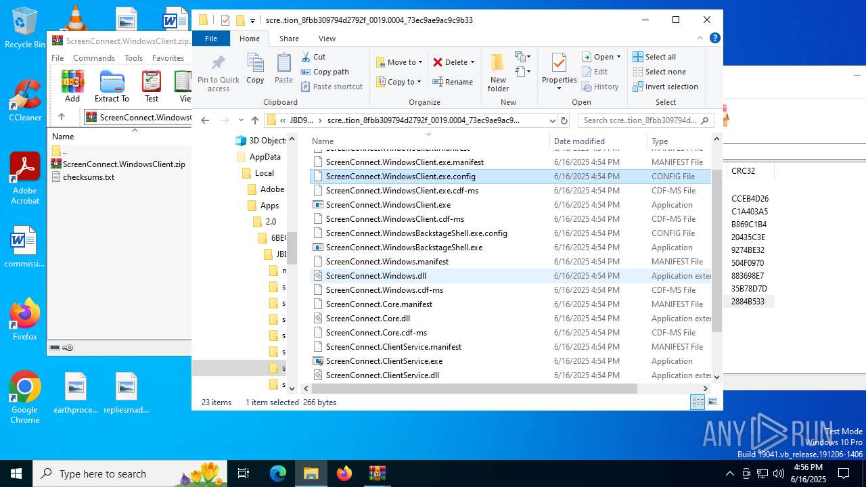Image resolution: width=866 pixels, height=487 pixels.
Task: Click the History button
Action: (x=600, y=87)
